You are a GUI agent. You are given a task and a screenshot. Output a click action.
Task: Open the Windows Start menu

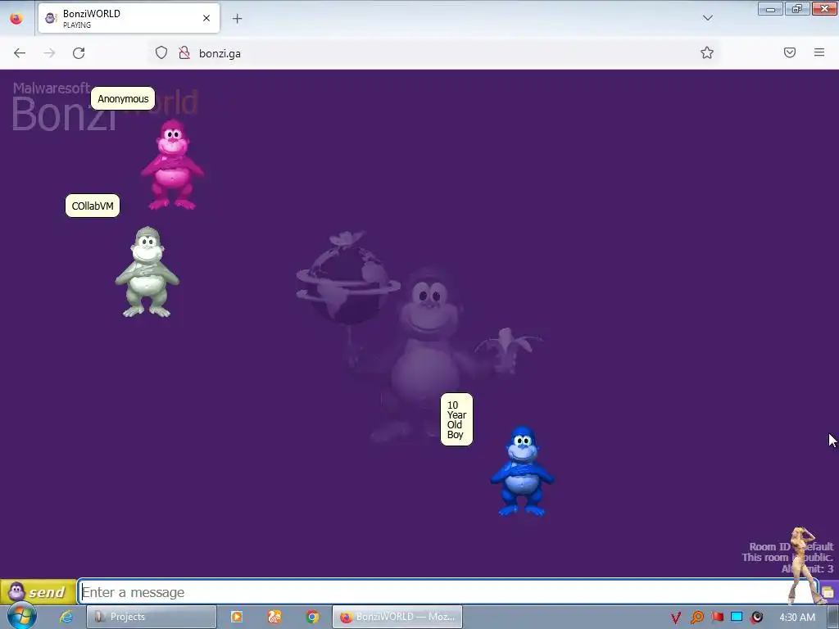(21, 616)
